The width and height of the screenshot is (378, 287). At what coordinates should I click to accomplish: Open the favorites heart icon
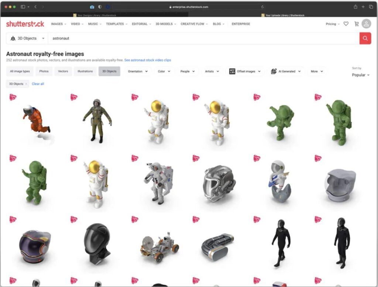tap(346, 24)
